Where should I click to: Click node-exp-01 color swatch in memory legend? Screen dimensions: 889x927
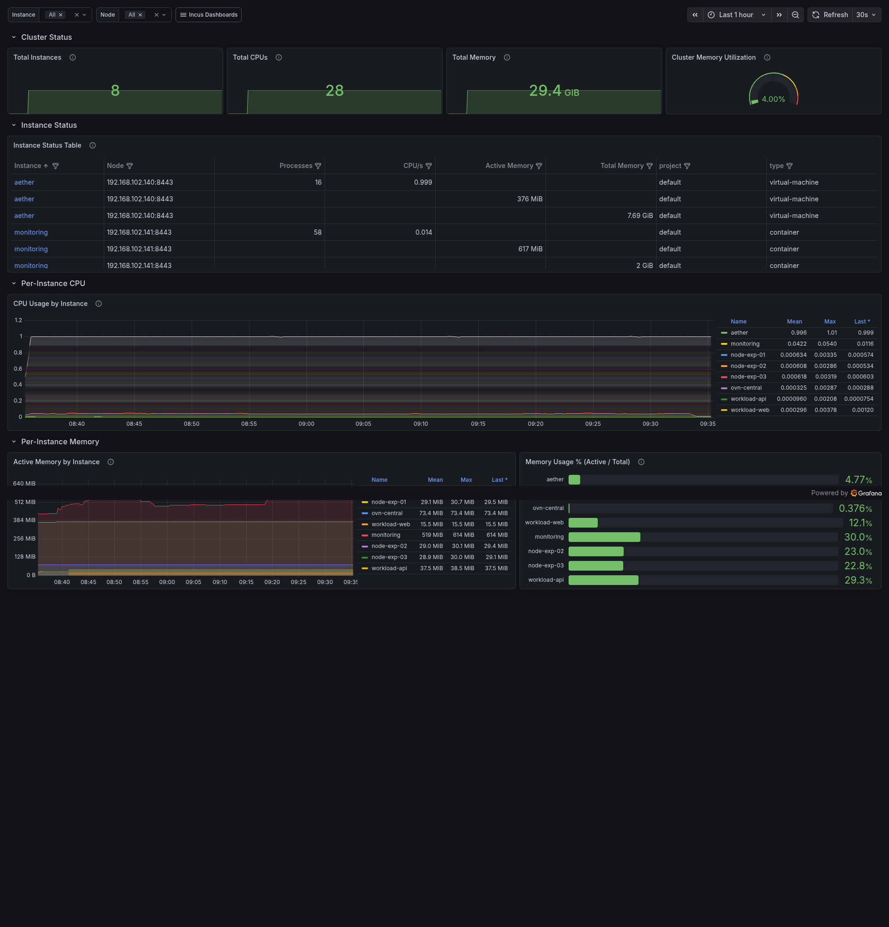tap(365, 502)
